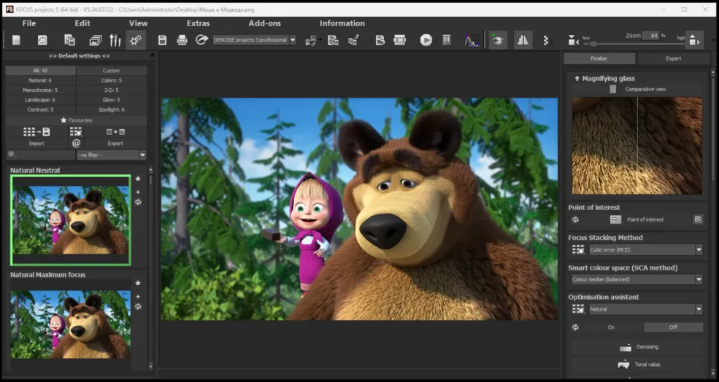
Task: Filter presets by Natural: 6
Action: (x=40, y=80)
